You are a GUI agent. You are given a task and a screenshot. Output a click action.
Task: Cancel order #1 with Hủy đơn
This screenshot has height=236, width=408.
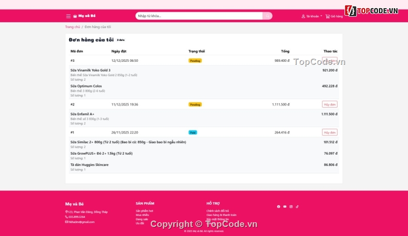(x=330, y=132)
